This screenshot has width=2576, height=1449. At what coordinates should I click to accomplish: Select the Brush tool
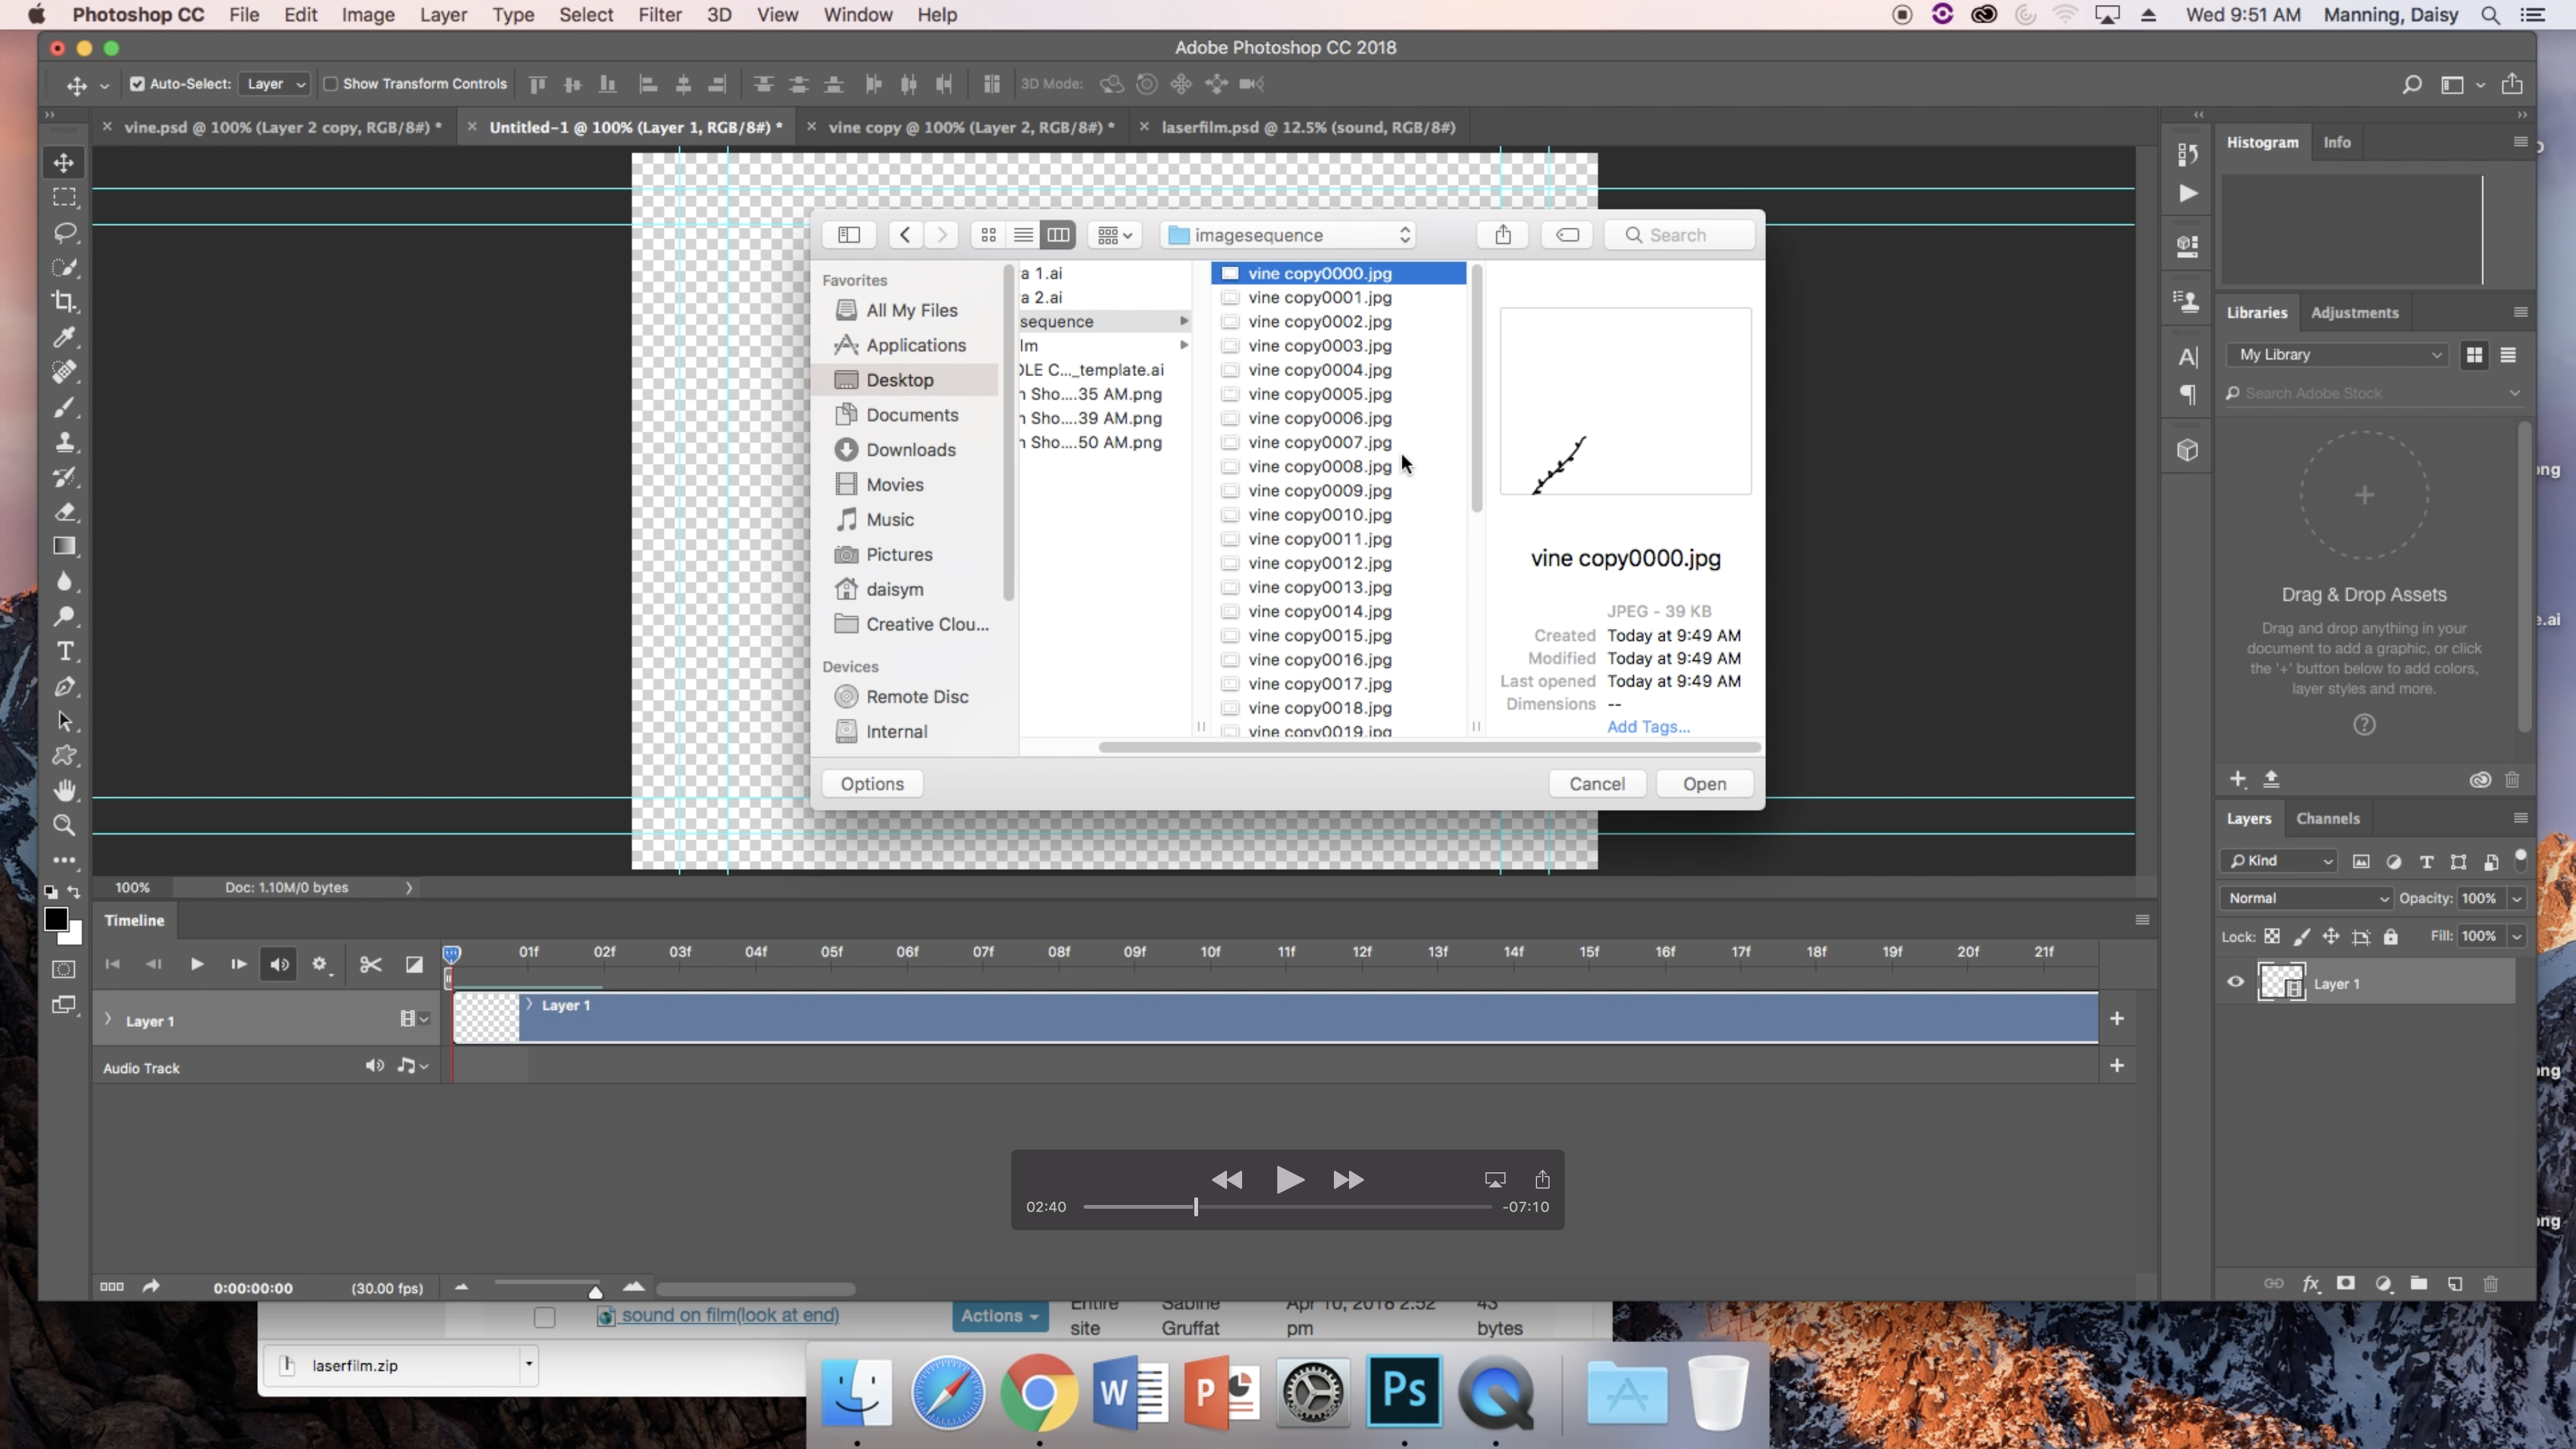pyautogui.click(x=64, y=407)
